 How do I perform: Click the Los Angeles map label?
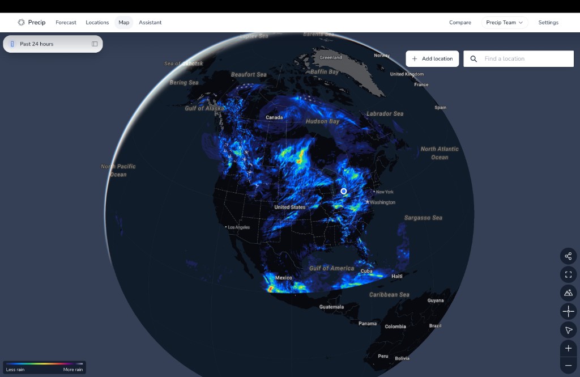[x=238, y=227]
